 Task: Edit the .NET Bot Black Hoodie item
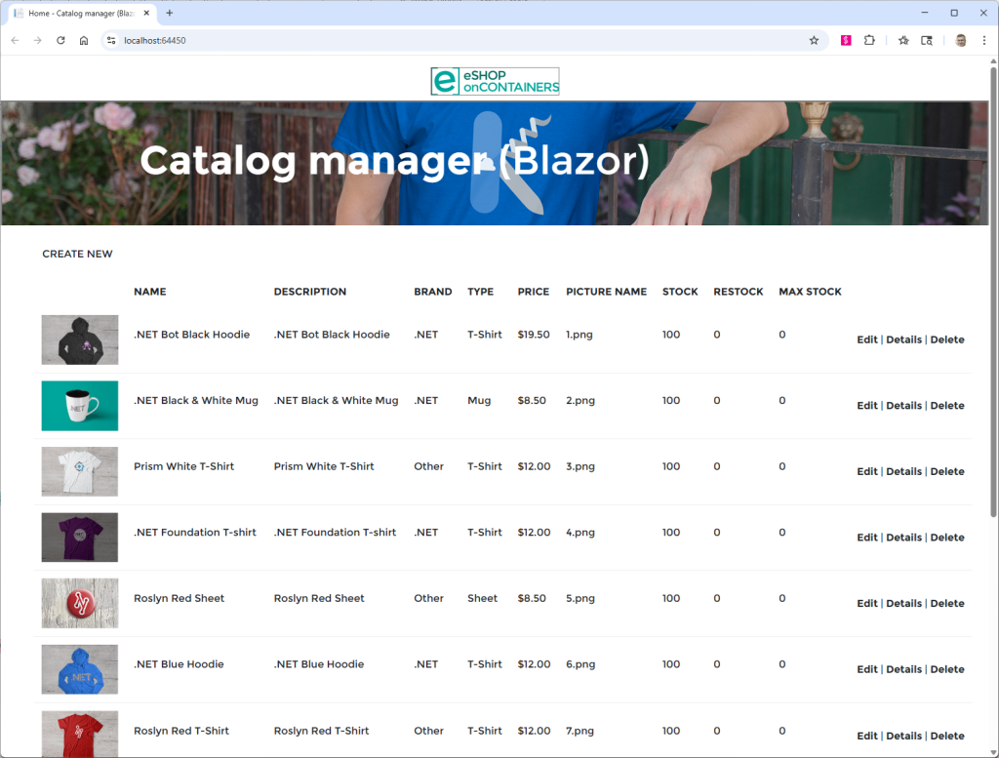tap(867, 339)
